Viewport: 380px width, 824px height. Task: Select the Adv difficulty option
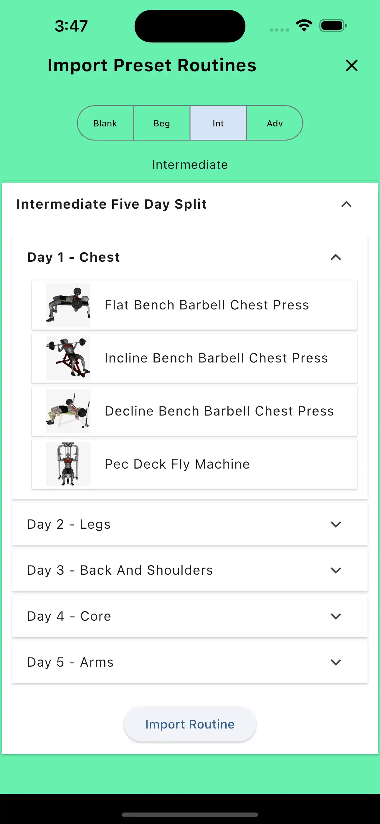[275, 123]
